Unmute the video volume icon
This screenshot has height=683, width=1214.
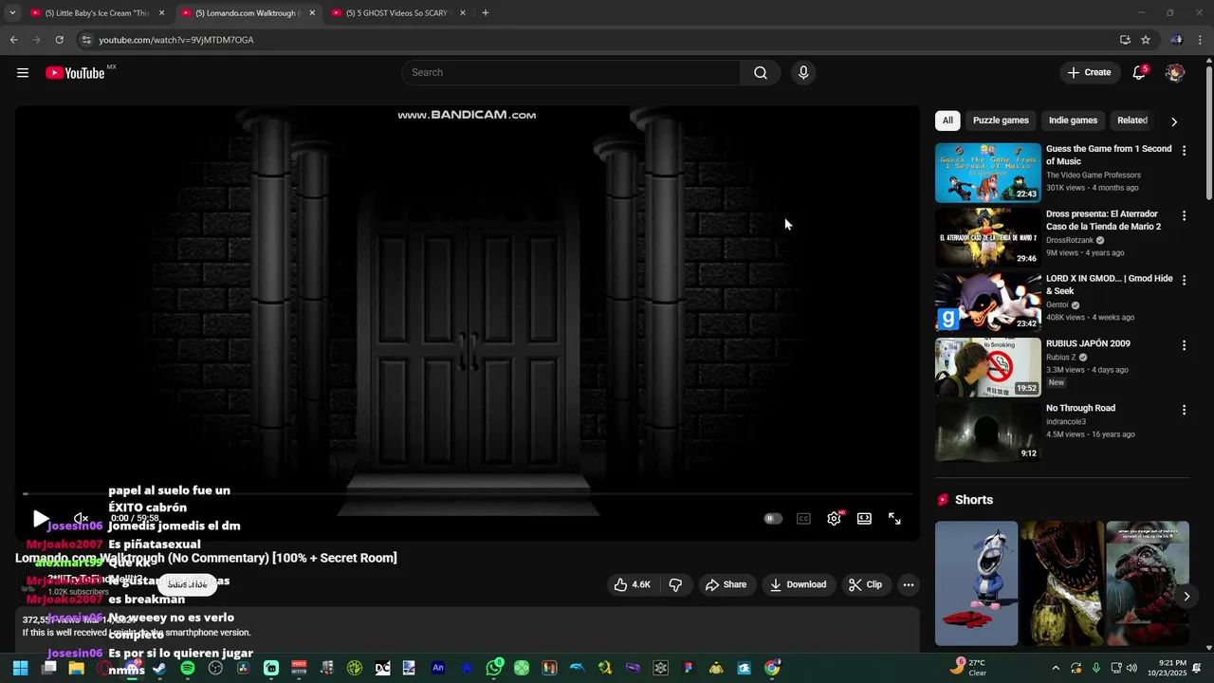(x=81, y=519)
